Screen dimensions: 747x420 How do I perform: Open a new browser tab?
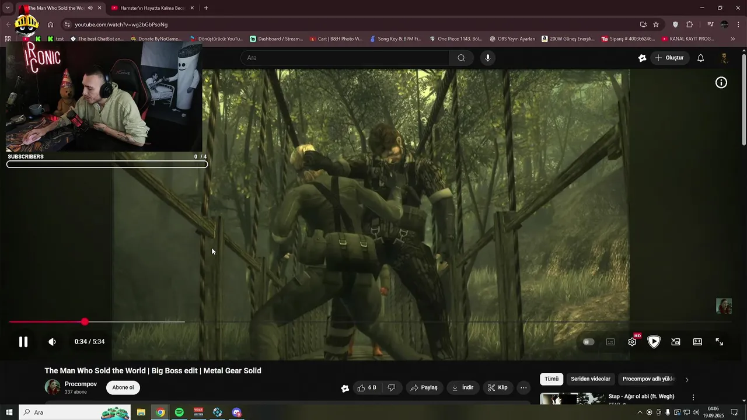(206, 8)
